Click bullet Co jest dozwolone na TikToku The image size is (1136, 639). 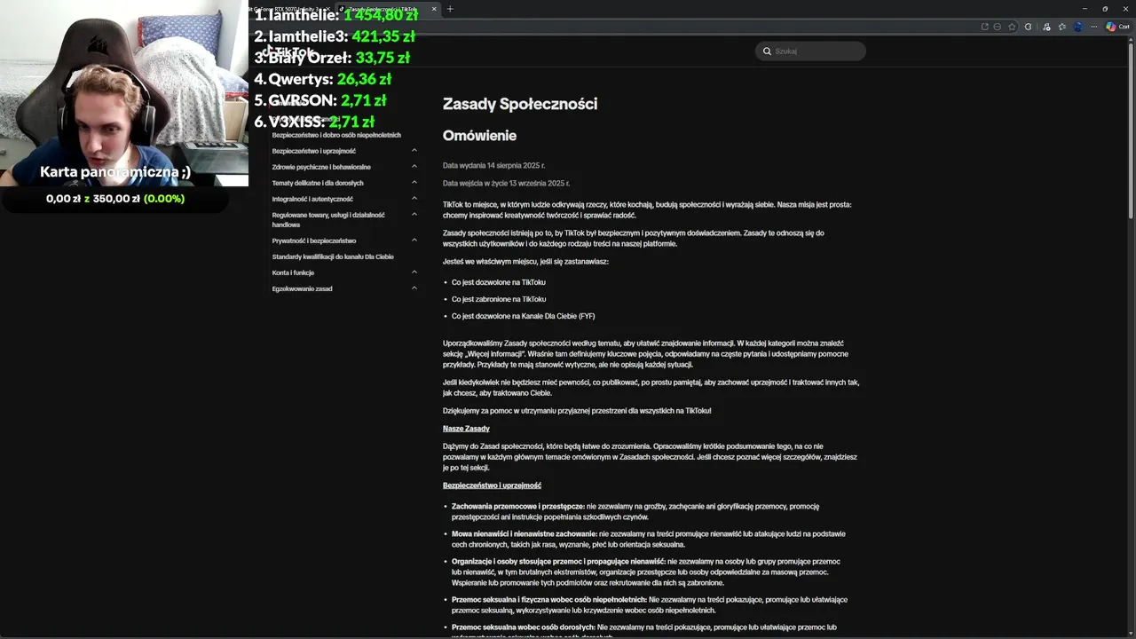(x=499, y=282)
